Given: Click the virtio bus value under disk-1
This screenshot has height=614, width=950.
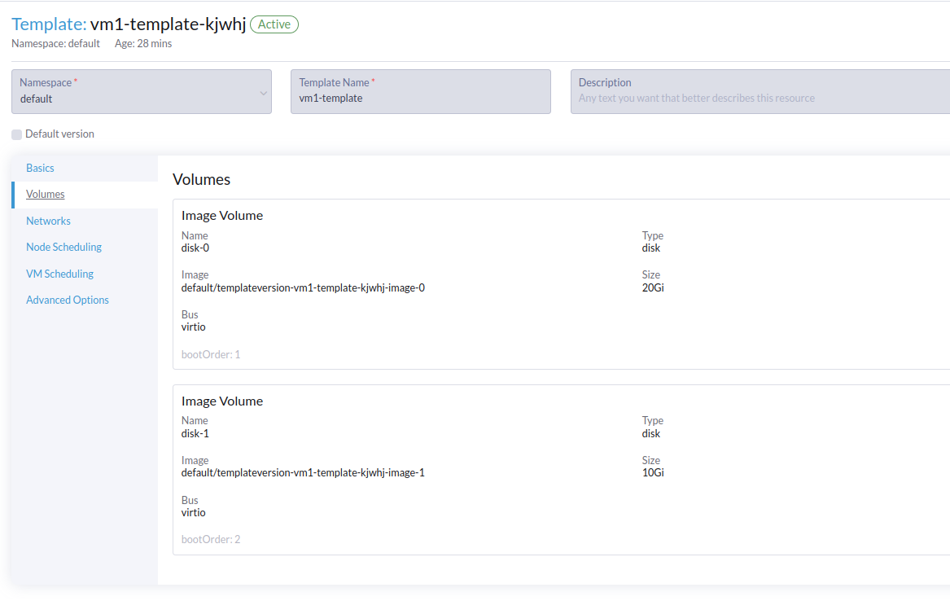Looking at the screenshot, I should point(193,512).
